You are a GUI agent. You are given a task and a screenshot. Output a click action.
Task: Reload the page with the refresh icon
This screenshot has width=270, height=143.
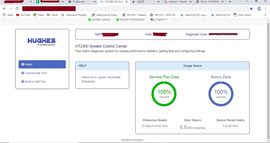point(17,8)
